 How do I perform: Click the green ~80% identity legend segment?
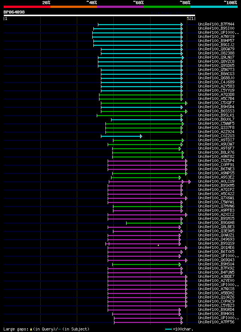[x=167, y=7]
